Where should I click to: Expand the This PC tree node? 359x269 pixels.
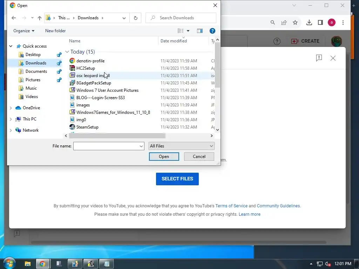tap(11, 119)
